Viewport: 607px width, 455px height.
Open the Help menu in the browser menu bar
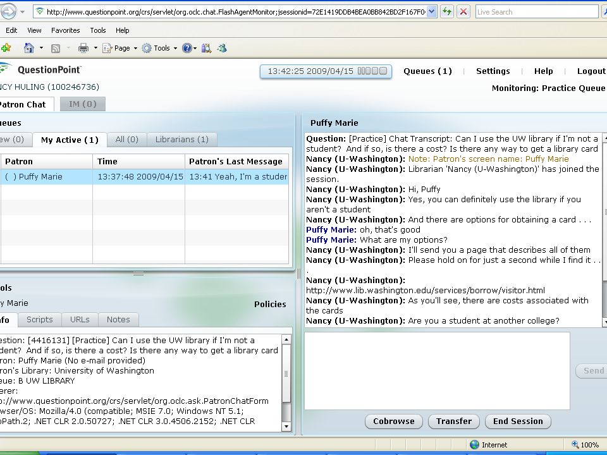(x=122, y=30)
